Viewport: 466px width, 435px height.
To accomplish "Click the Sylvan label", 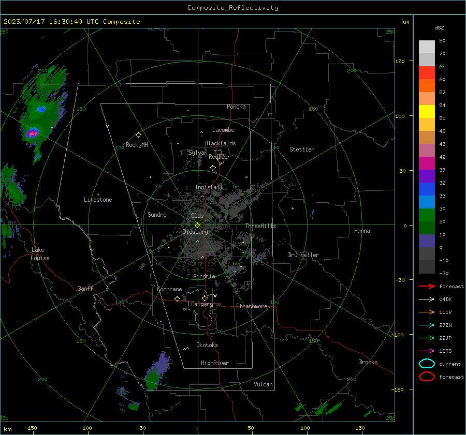I will pyautogui.click(x=198, y=153).
